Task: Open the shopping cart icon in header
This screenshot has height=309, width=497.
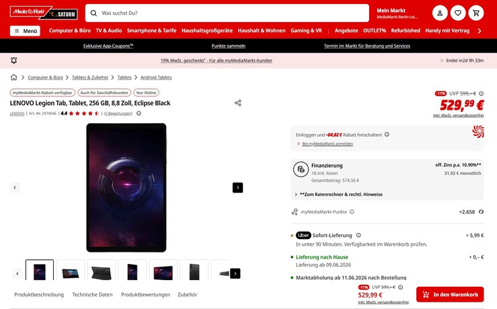Action: coord(475,13)
